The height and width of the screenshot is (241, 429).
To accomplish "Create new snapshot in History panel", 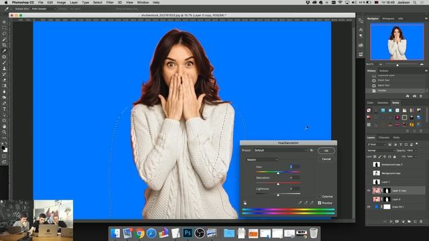I will pos(414,96).
